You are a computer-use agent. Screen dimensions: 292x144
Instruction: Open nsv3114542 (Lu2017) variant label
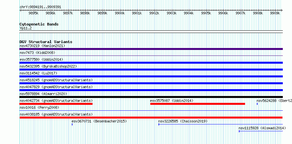tap(38, 73)
